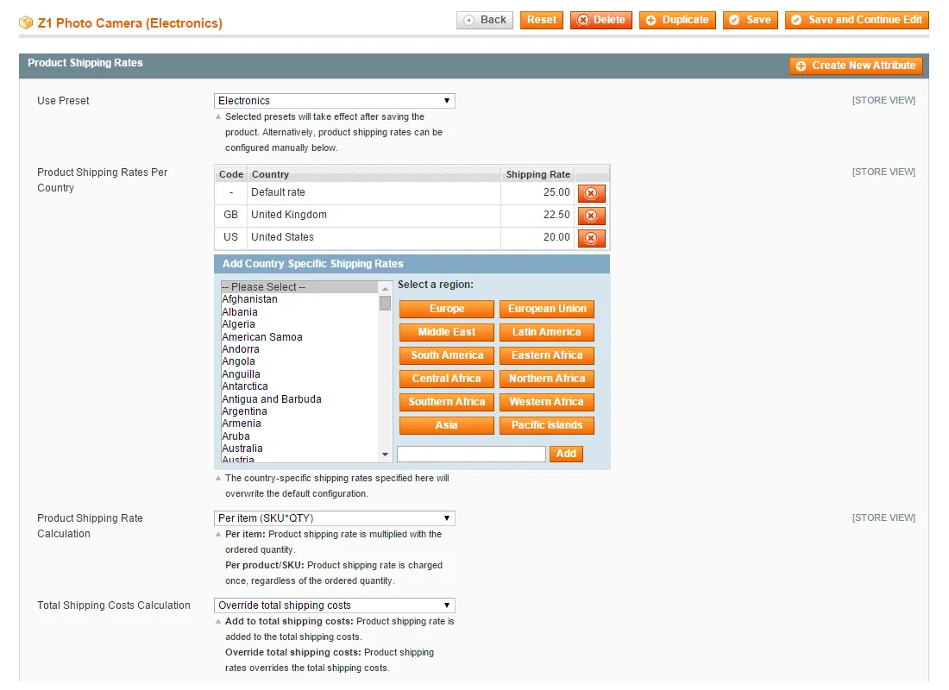The width and height of the screenshot is (949, 690).
Task: Focus the shipping rate input field
Action: coord(471,454)
